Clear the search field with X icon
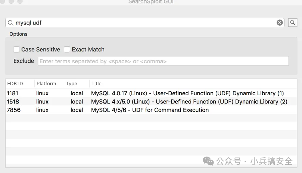The image size is (302, 173). click(x=280, y=23)
